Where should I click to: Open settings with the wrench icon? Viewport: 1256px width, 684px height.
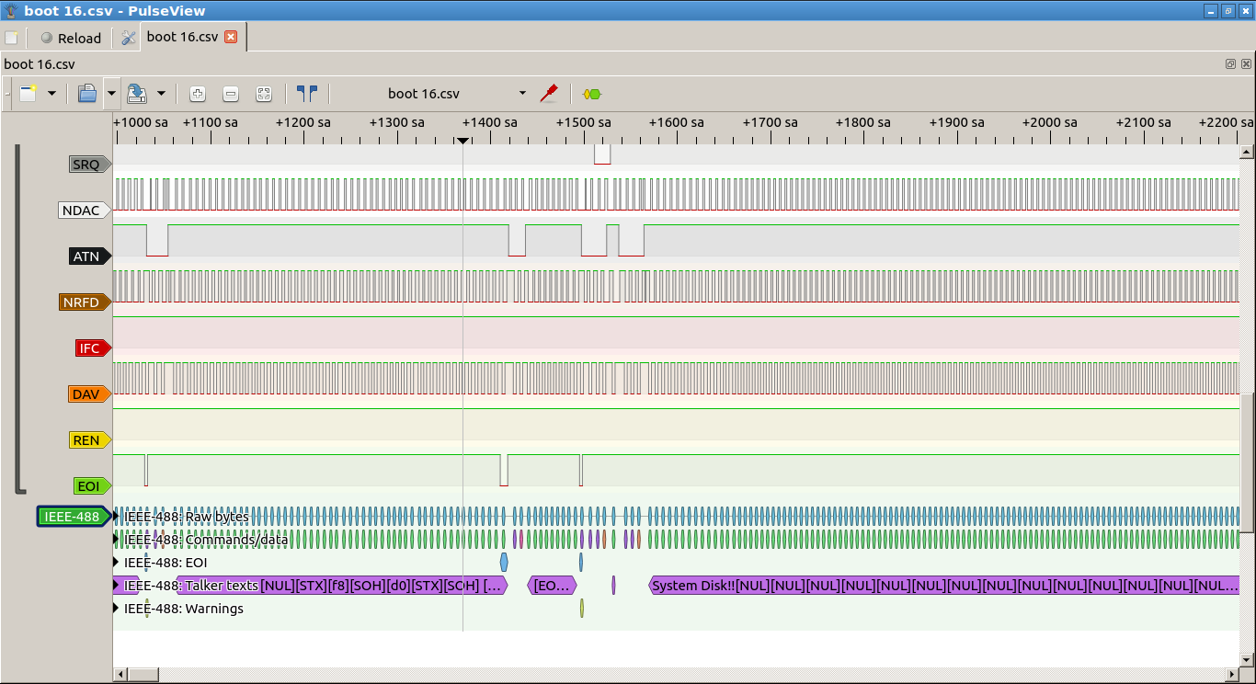point(128,38)
